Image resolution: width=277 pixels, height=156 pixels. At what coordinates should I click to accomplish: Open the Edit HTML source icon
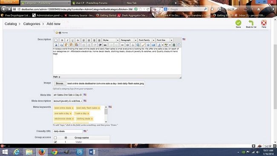153,45
